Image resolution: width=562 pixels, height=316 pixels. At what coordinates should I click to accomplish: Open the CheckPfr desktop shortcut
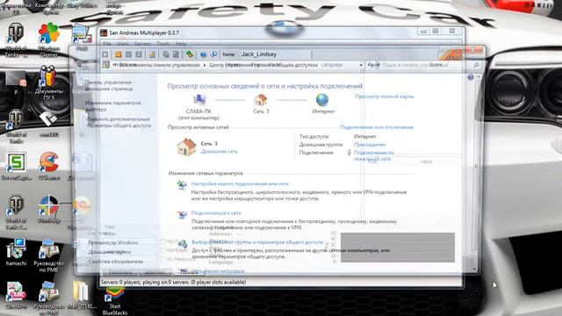pyautogui.click(x=16, y=295)
